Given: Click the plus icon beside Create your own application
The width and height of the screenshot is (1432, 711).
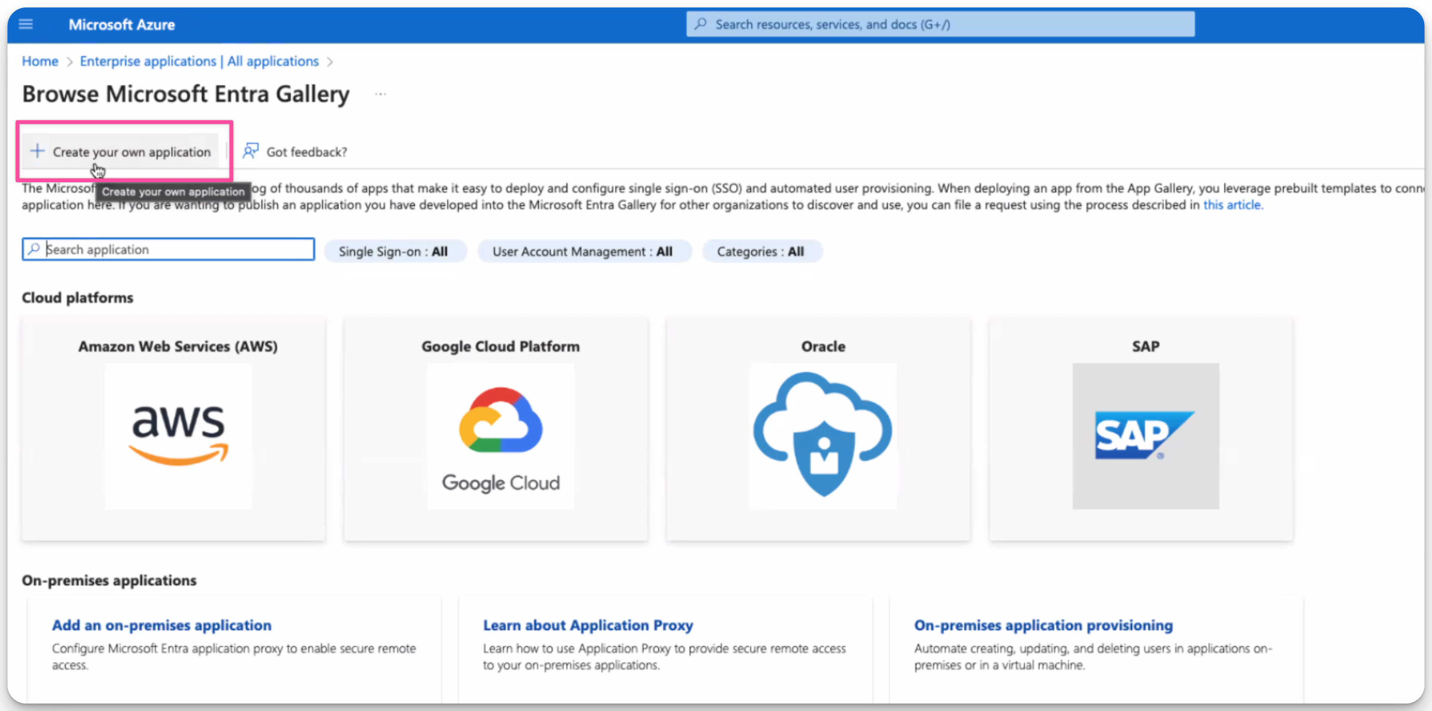Looking at the screenshot, I should click(x=37, y=151).
